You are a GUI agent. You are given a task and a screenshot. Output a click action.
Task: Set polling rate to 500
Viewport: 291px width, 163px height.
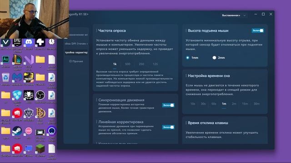click(x=127, y=64)
